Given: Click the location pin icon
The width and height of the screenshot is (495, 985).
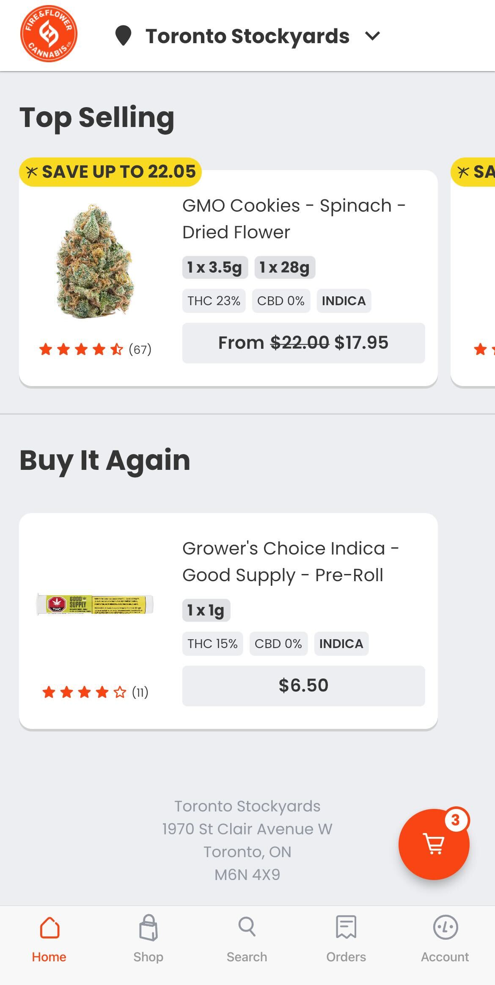Looking at the screenshot, I should click(x=123, y=36).
